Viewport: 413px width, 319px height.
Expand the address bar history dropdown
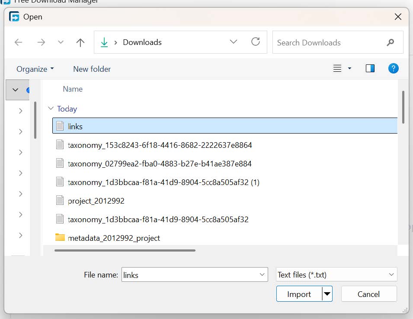234,41
